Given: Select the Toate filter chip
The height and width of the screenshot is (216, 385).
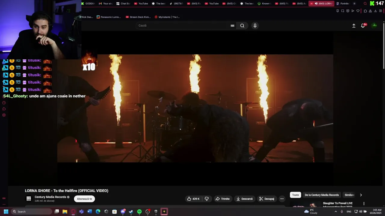Looking at the screenshot, I should click(x=296, y=195).
